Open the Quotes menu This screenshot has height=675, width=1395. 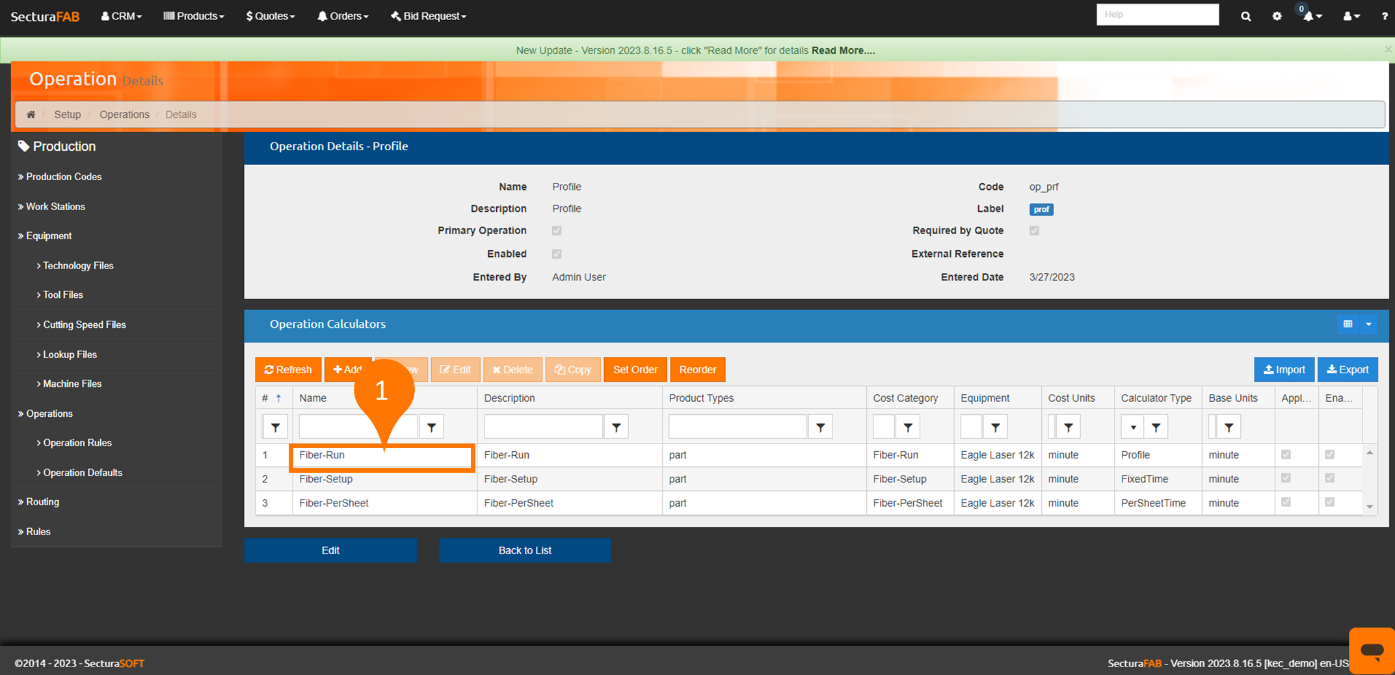[x=271, y=16]
